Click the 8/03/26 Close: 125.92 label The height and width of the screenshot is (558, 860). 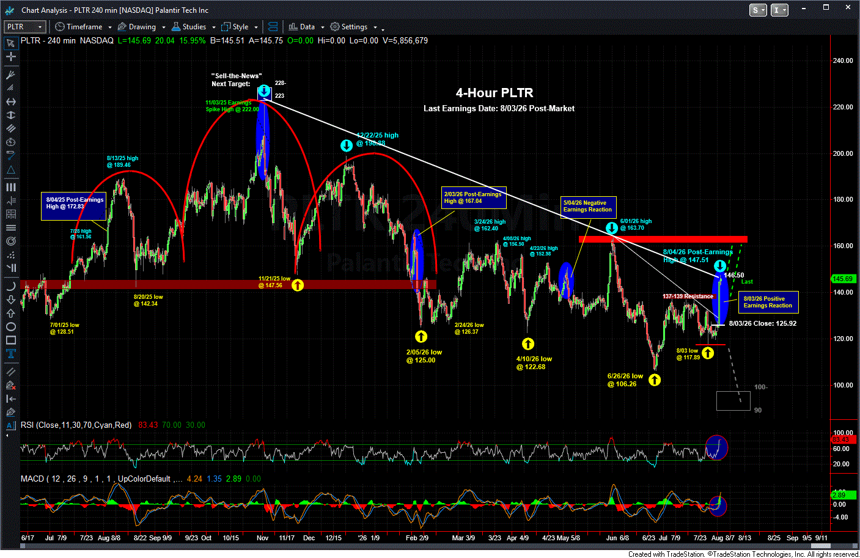763,323
